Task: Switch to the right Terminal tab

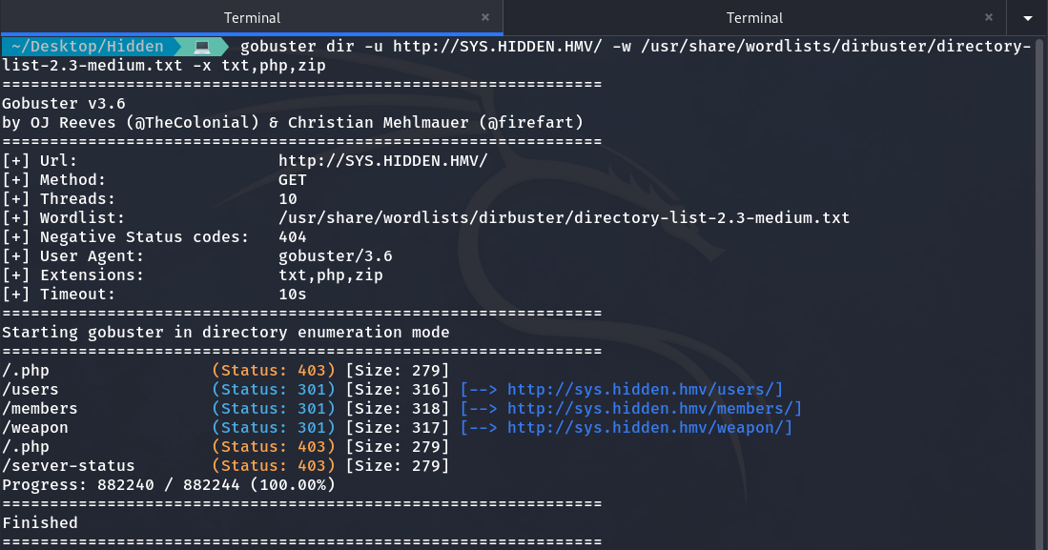Action: (x=754, y=18)
